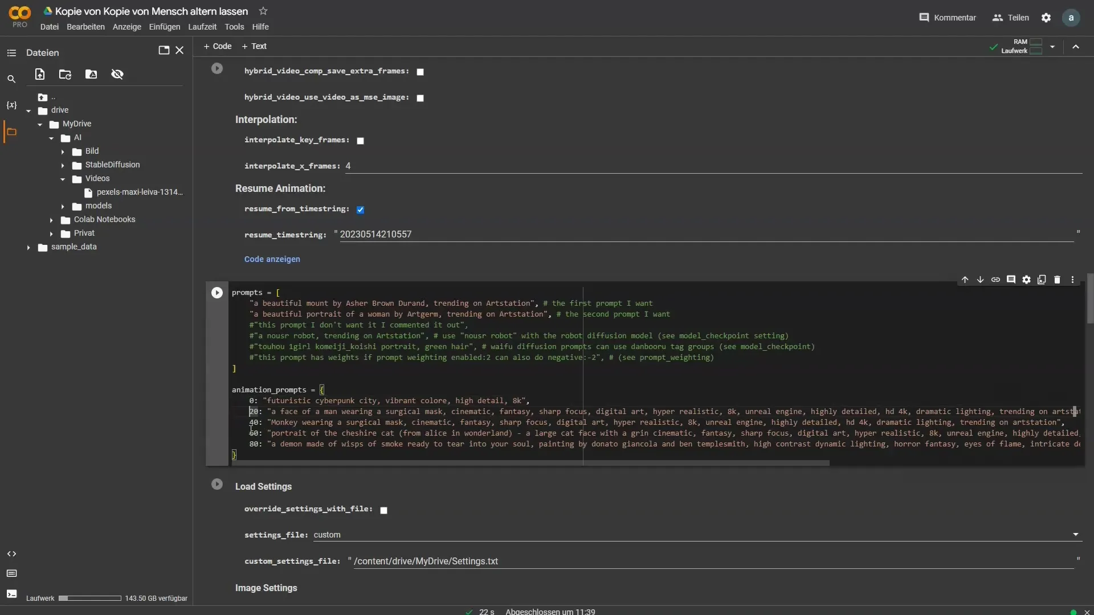This screenshot has height=615, width=1094.
Task: Enable interpolate_key_frames checkbox
Action: 360,141
